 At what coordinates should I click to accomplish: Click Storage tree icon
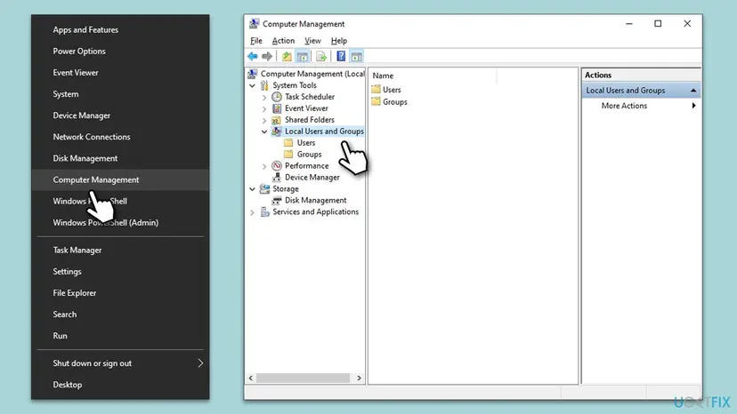(x=264, y=188)
